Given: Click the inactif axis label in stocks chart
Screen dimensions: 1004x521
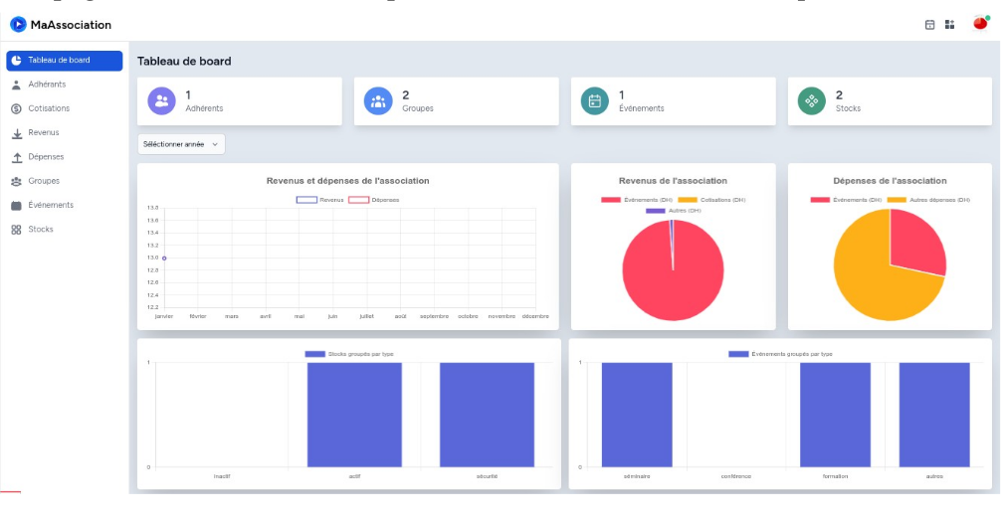Looking at the screenshot, I should point(222,476).
